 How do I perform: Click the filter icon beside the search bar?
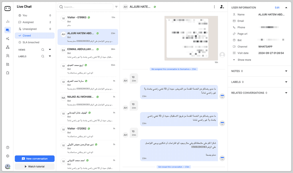click(116, 7)
